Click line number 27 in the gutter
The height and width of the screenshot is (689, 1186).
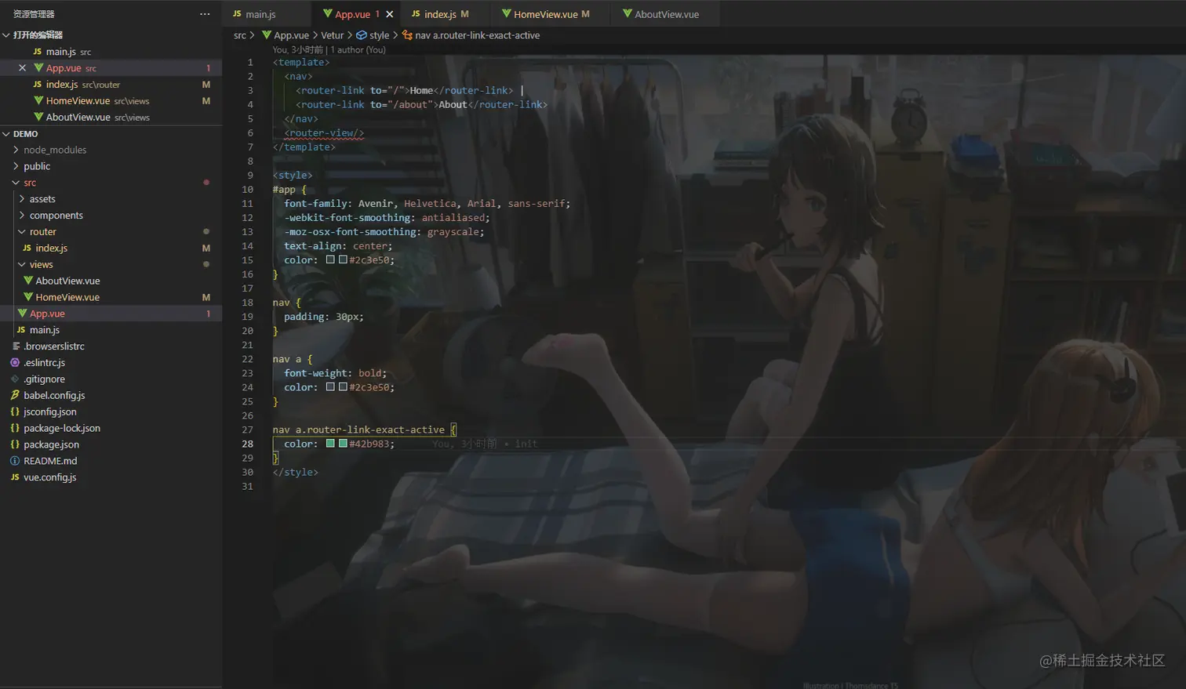coord(247,430)
